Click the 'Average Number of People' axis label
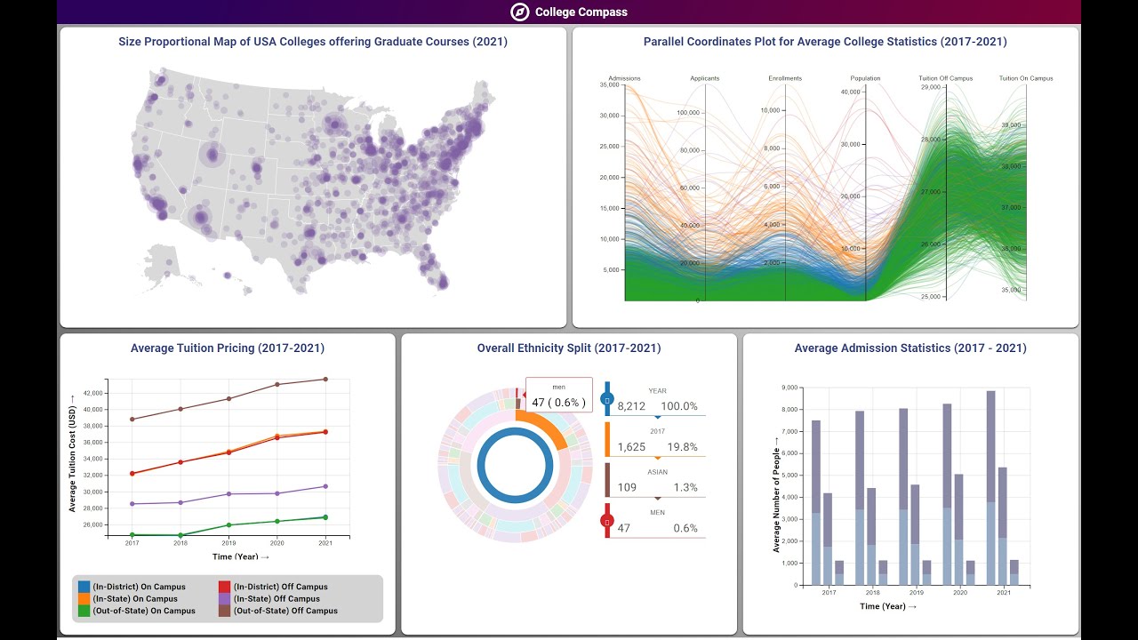 pos(776,494)
